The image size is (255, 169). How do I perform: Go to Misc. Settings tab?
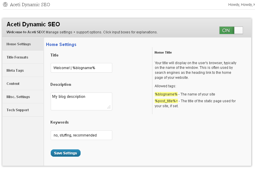[23, 97]
